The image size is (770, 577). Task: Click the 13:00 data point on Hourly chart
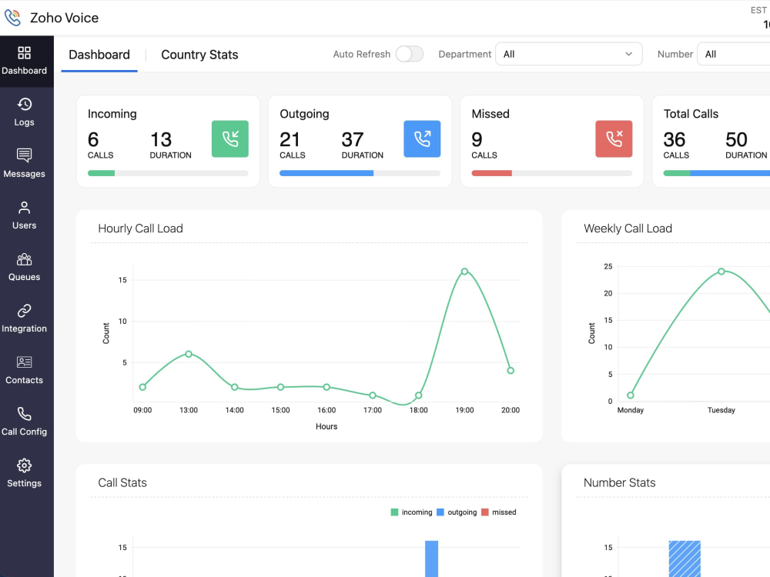189,354
